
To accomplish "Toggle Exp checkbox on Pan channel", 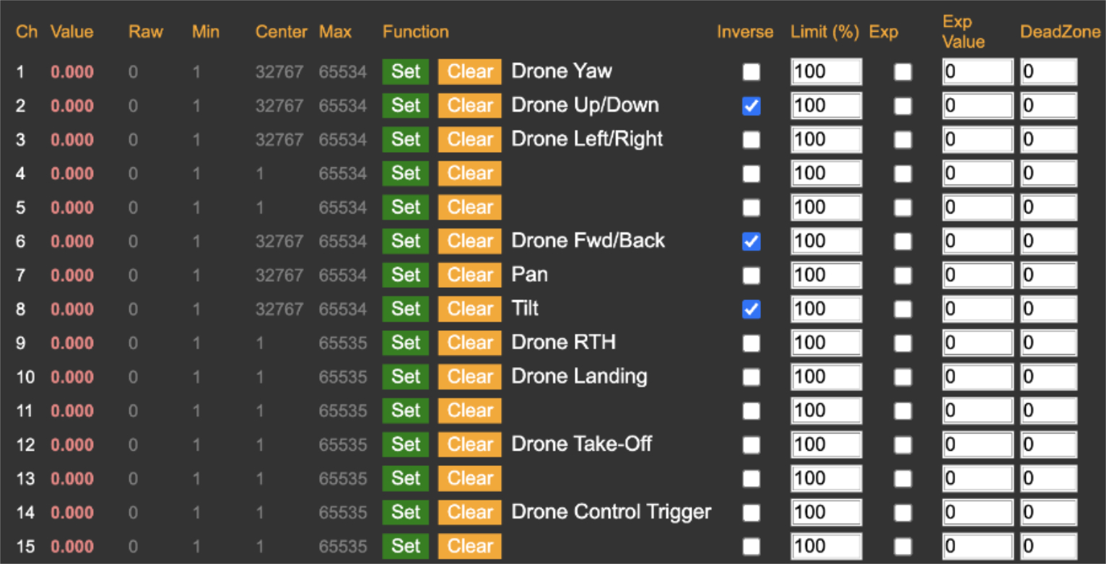I will point(902,276).
